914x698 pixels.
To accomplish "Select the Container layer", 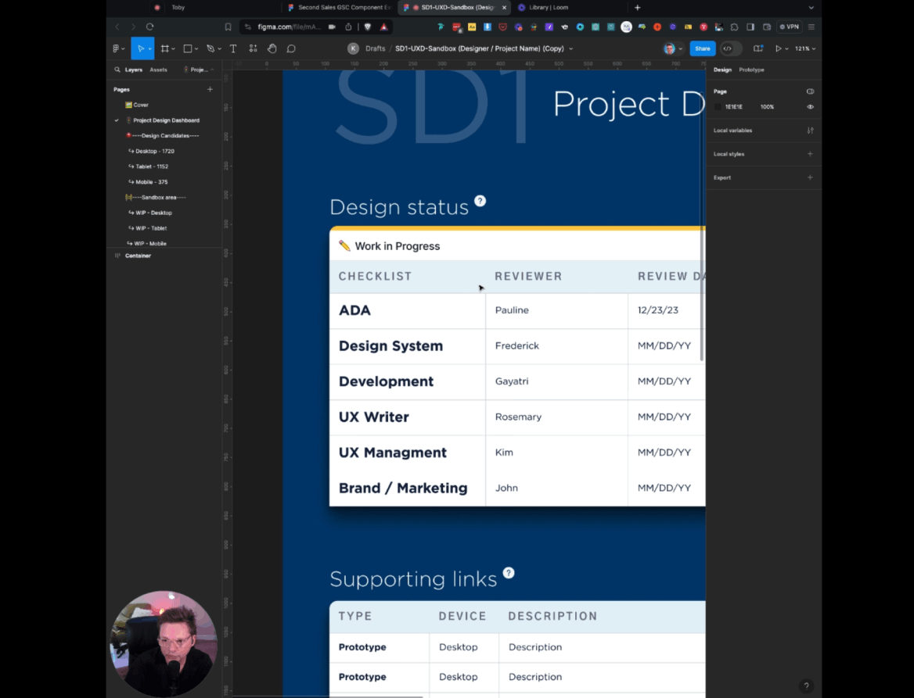I will pos(138,256).
